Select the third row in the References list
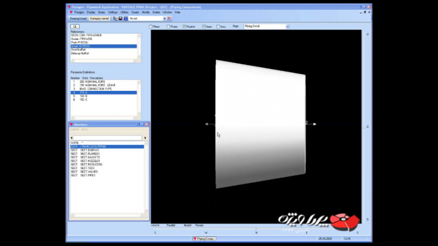This screenshot has width=438, height=246. [x=104, y=43]
